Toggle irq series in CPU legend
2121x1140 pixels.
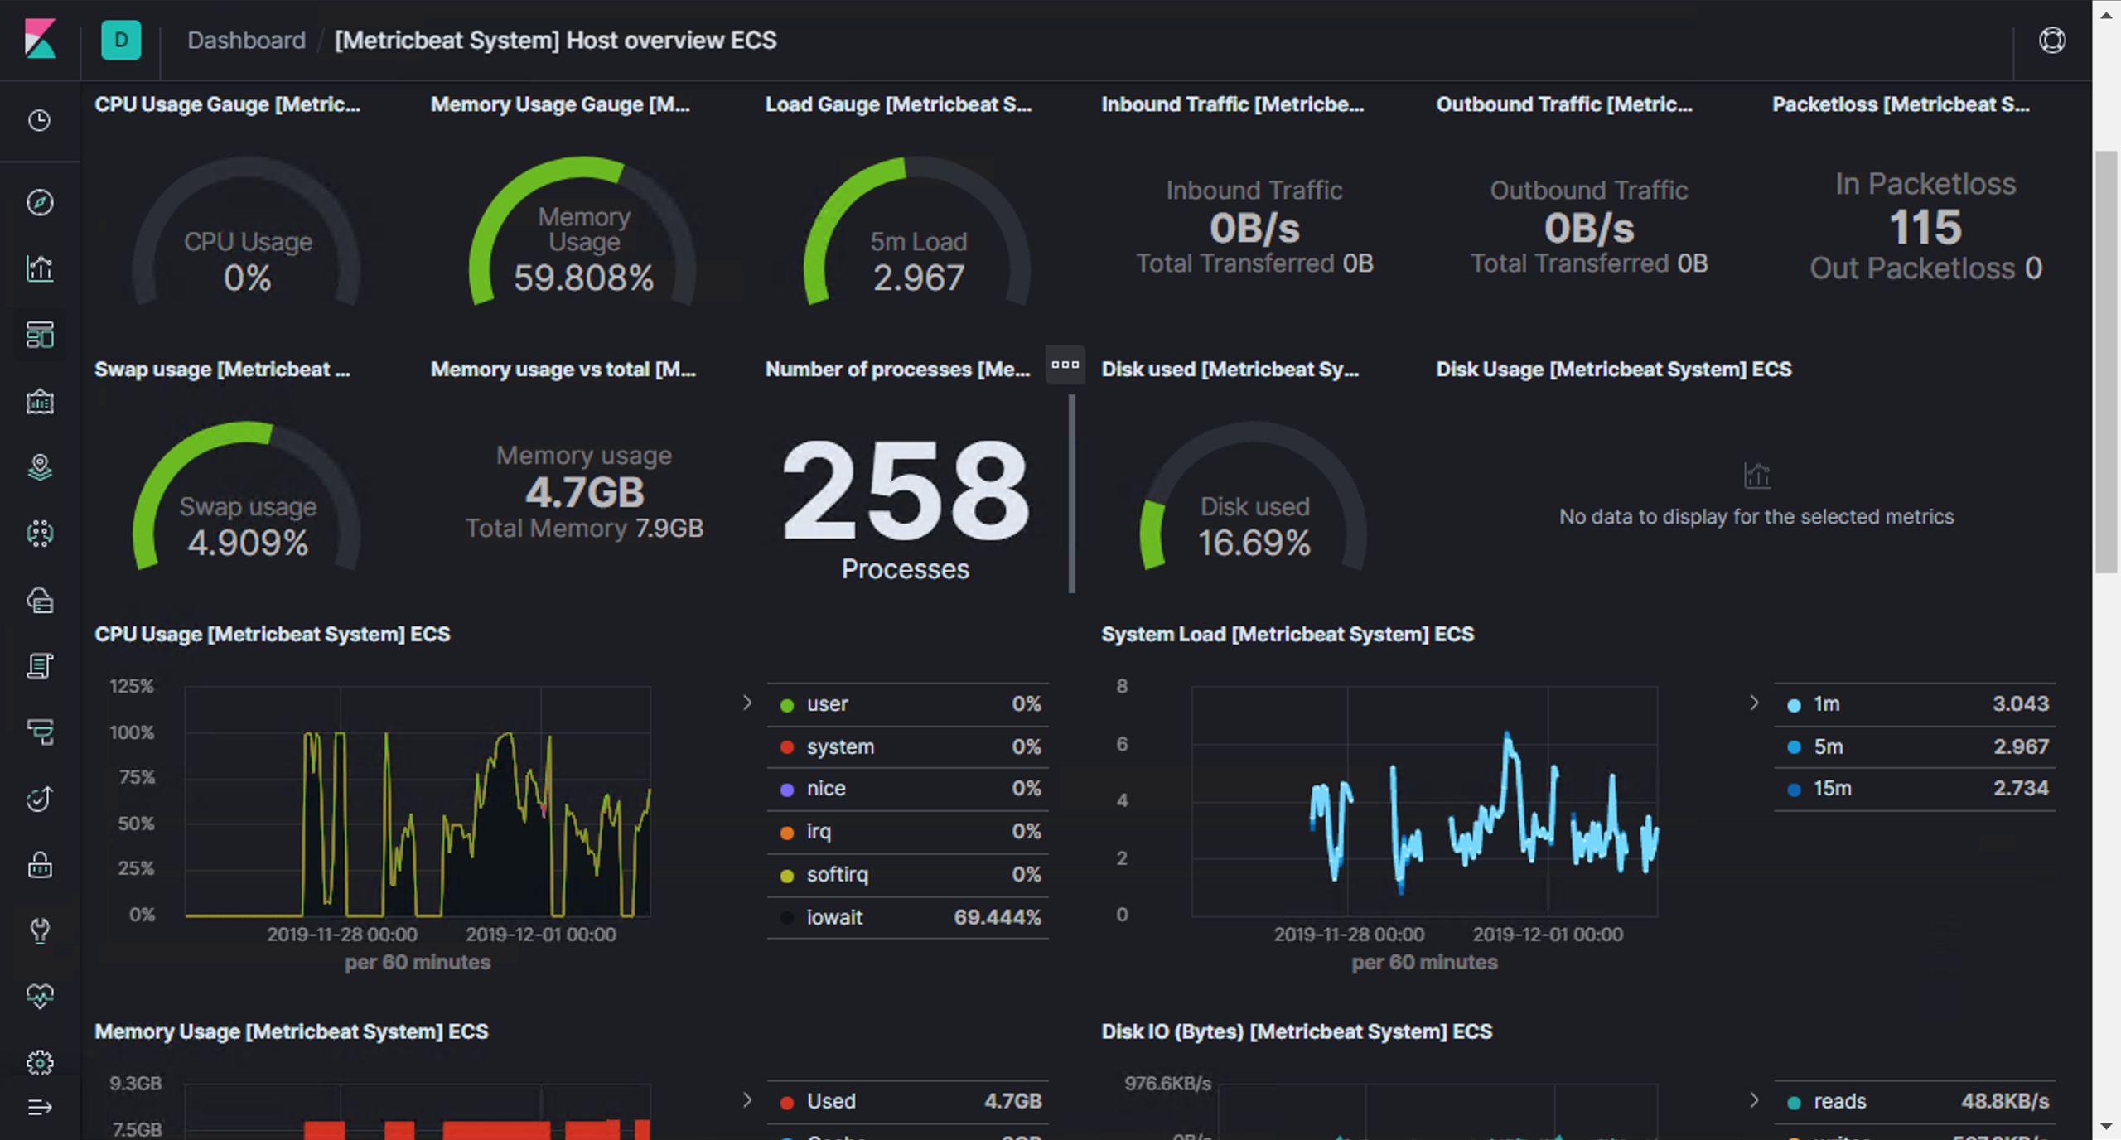(x=908, y=832)
